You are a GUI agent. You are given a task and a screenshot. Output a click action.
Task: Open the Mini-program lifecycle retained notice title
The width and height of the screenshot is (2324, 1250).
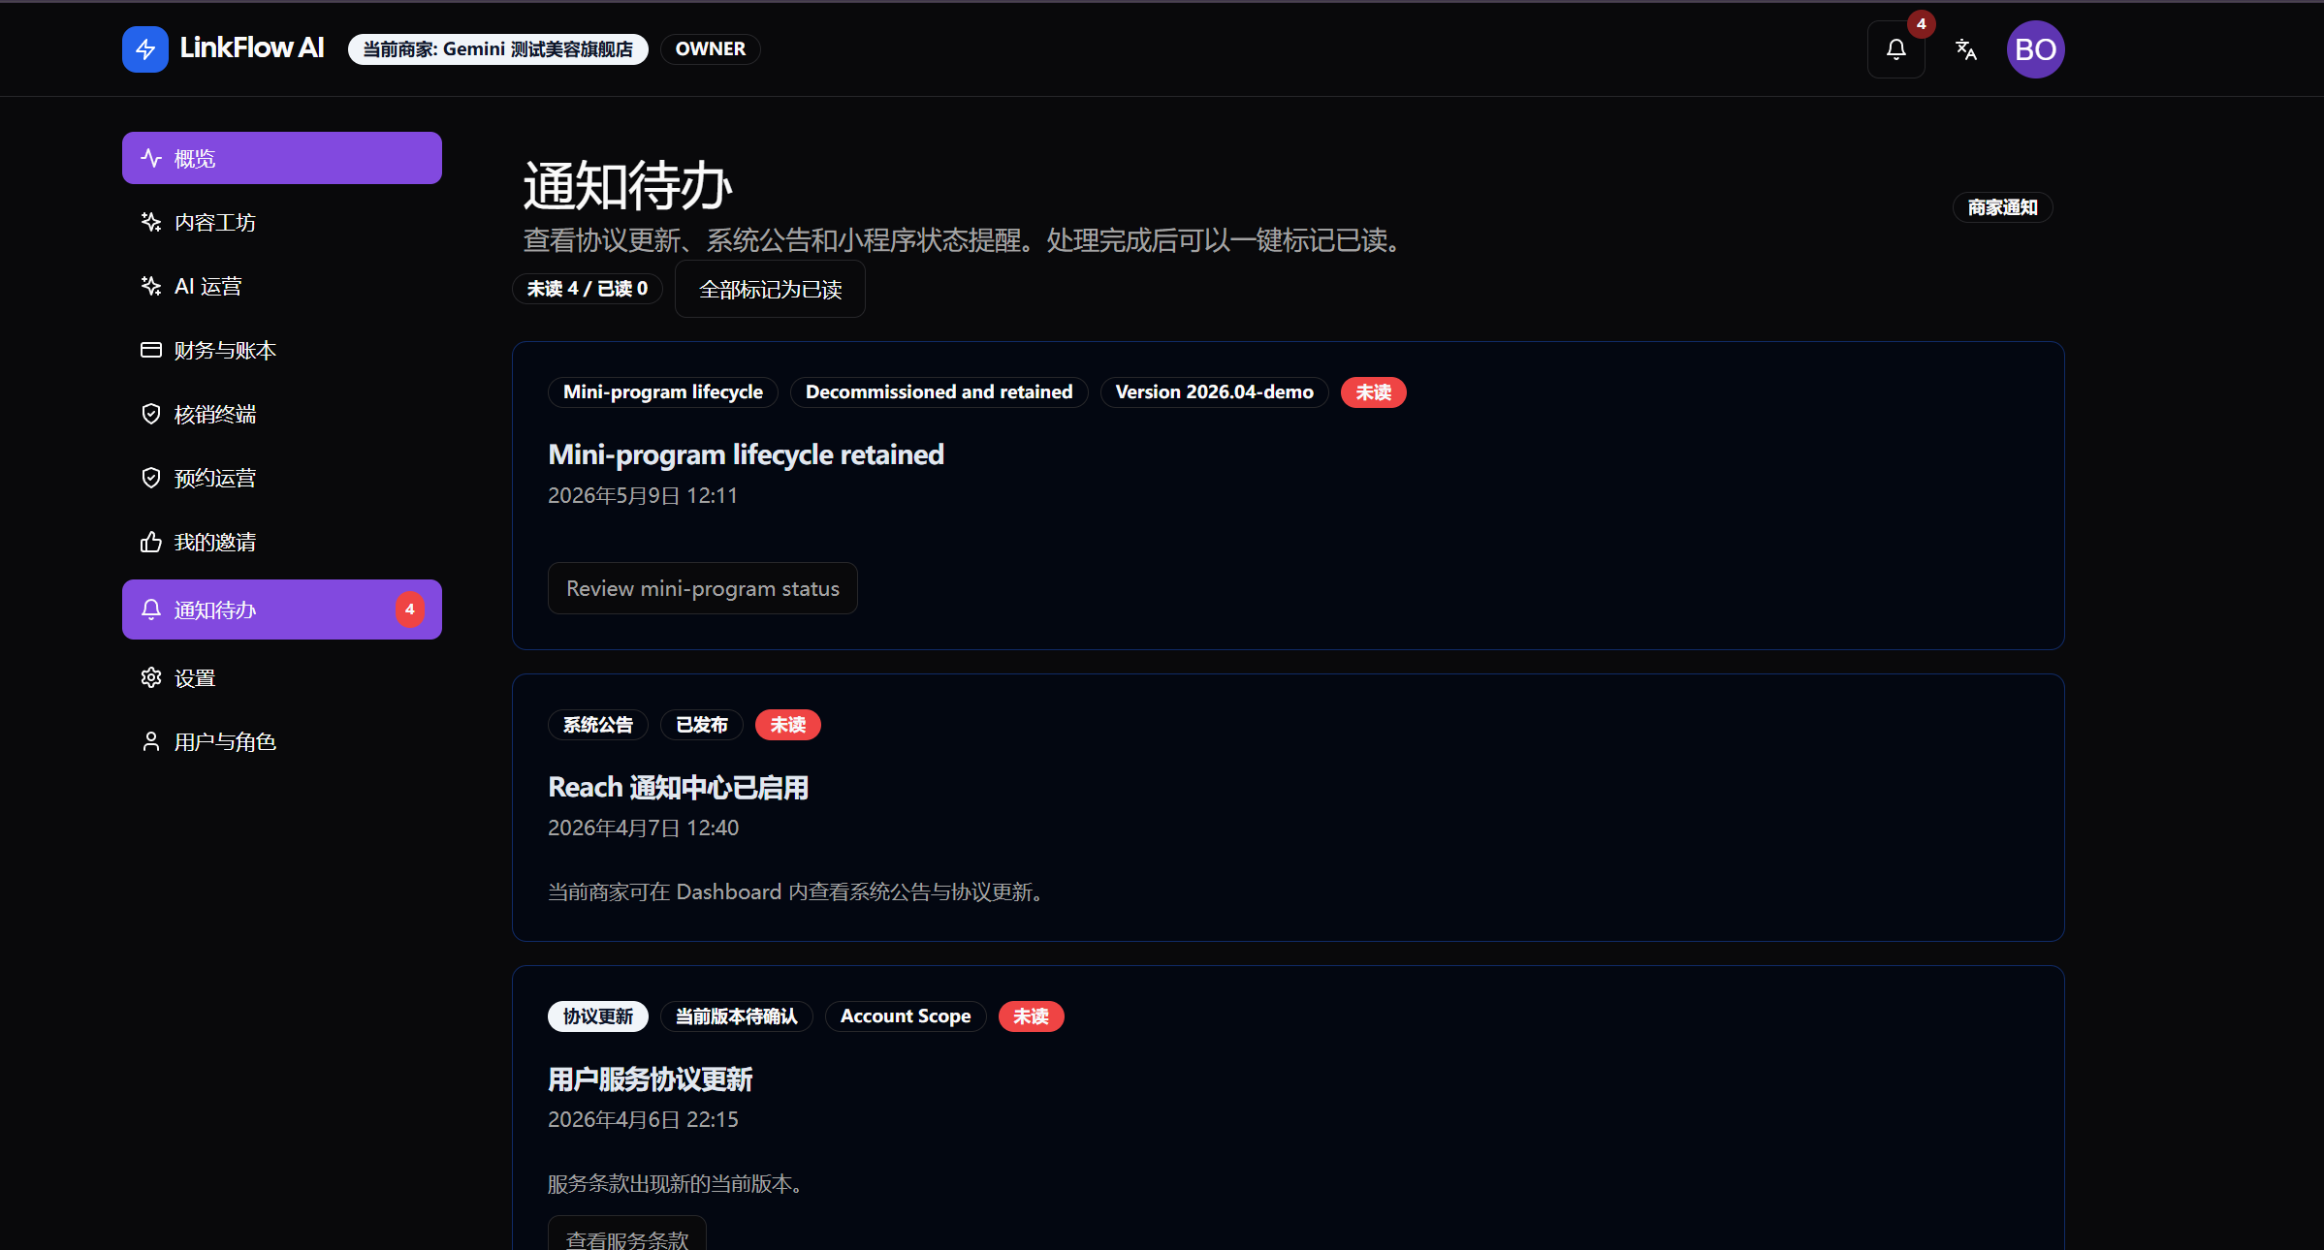746,454
